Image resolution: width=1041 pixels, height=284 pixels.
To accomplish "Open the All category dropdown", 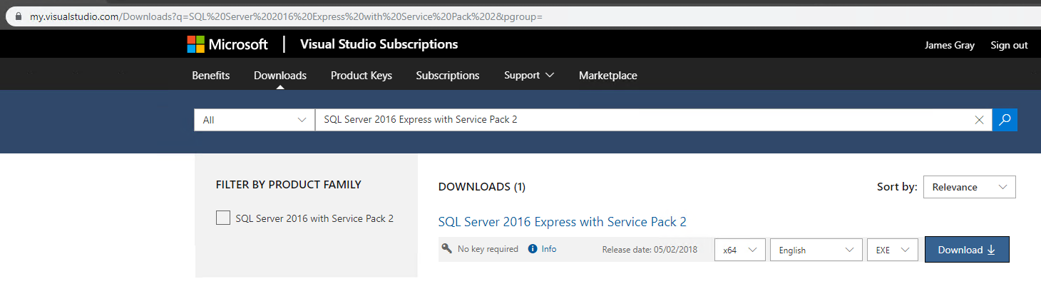I will (255, 120).
